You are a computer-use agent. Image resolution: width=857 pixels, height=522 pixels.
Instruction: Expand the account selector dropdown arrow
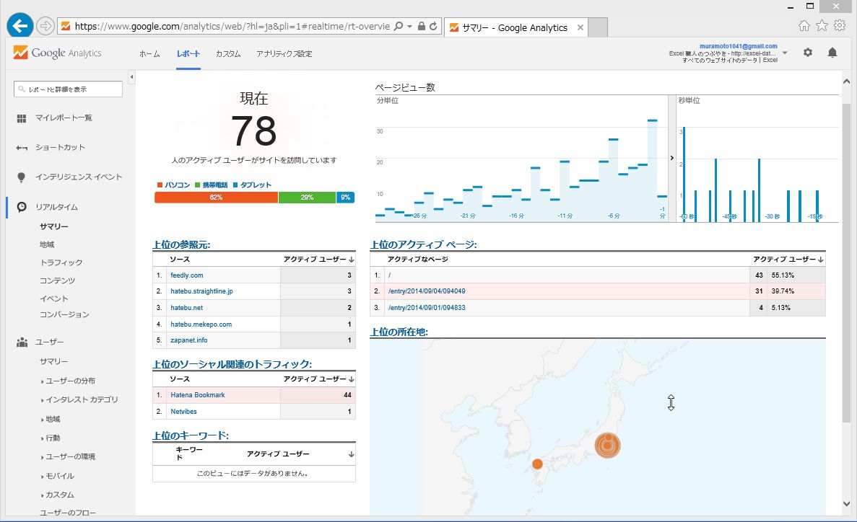tap(785, 53)
